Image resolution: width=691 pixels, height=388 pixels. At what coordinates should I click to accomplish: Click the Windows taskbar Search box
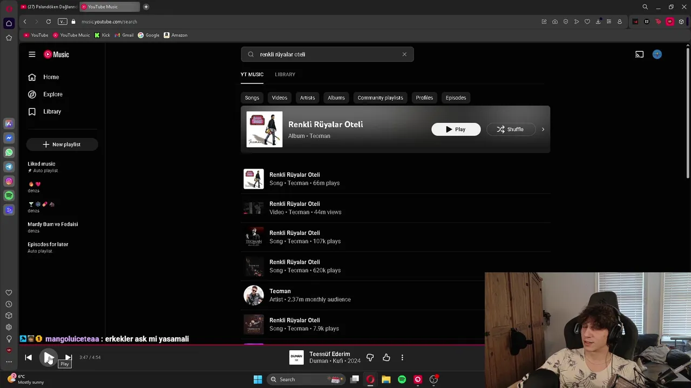pyautogui.click(x=307, y=379)
